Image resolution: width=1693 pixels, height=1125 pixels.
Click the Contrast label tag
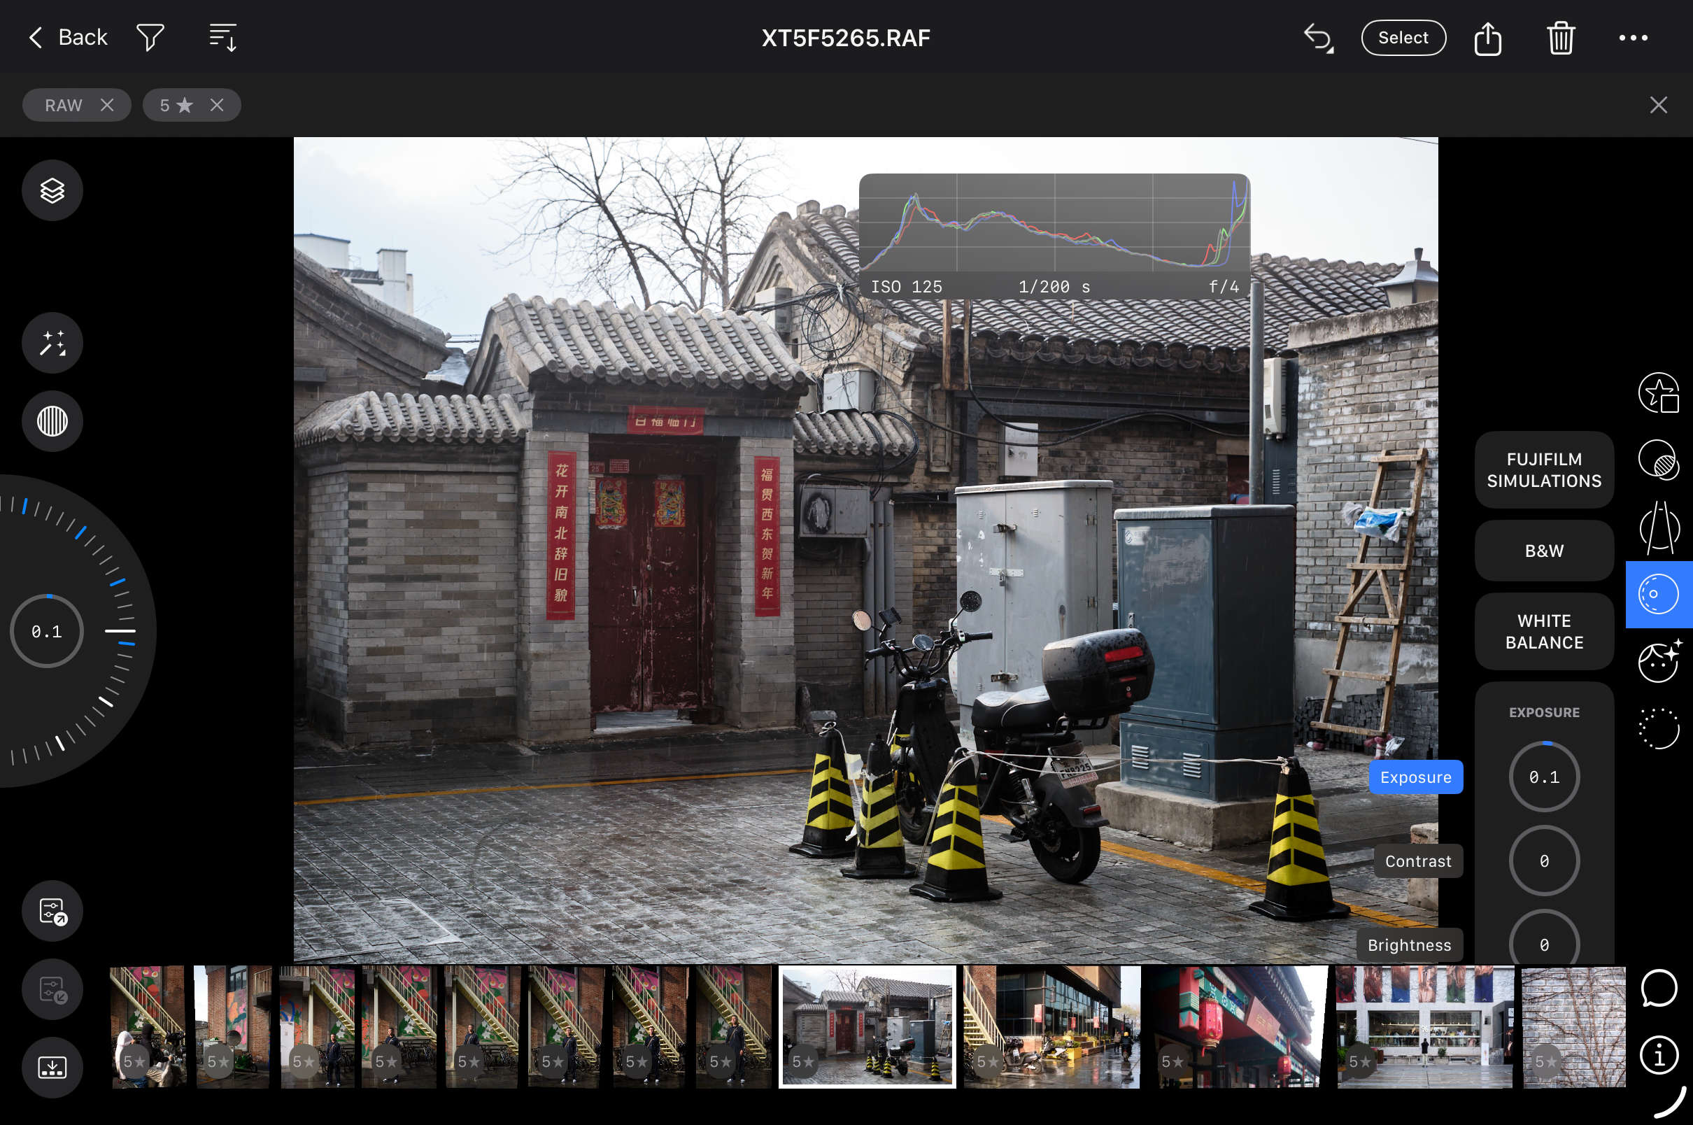point(1417,861)
